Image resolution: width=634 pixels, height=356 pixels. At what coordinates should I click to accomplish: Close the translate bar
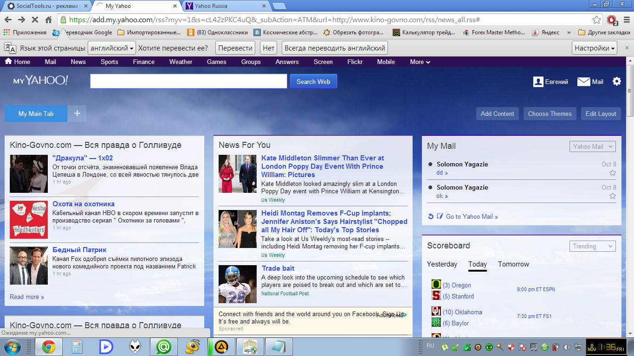pos(627,48)
